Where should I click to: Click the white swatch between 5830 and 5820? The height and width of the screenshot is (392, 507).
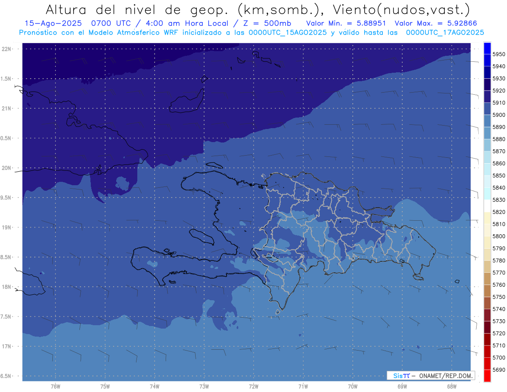[x=487, y=206]
